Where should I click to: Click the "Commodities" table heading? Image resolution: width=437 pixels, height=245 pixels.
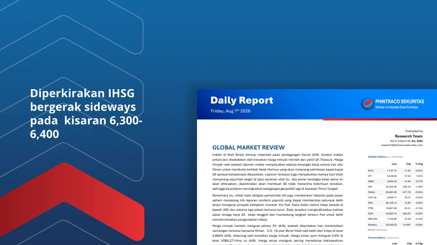(x=377, y=238)
